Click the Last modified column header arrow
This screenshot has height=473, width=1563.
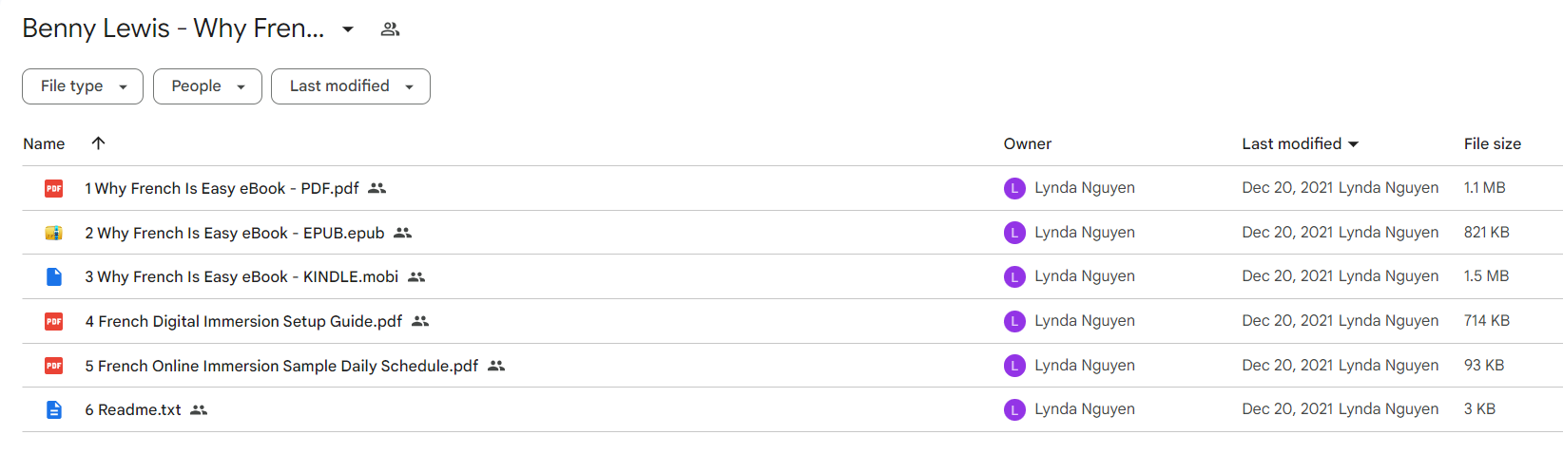(1354, 144)
